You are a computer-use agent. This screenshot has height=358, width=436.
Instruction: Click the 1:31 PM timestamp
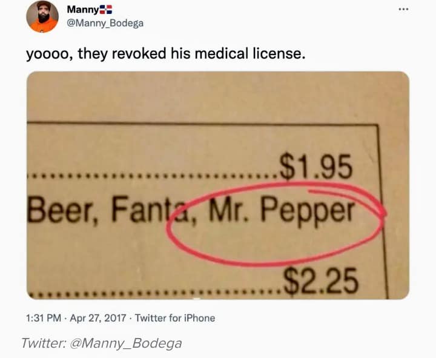(44, 317)
